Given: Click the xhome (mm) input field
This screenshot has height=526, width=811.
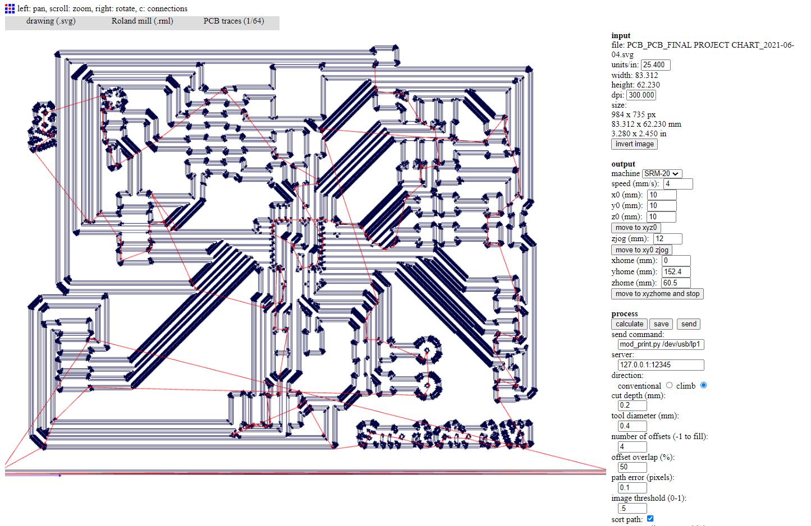Looking at the screenshot, I should pos(676,261).
